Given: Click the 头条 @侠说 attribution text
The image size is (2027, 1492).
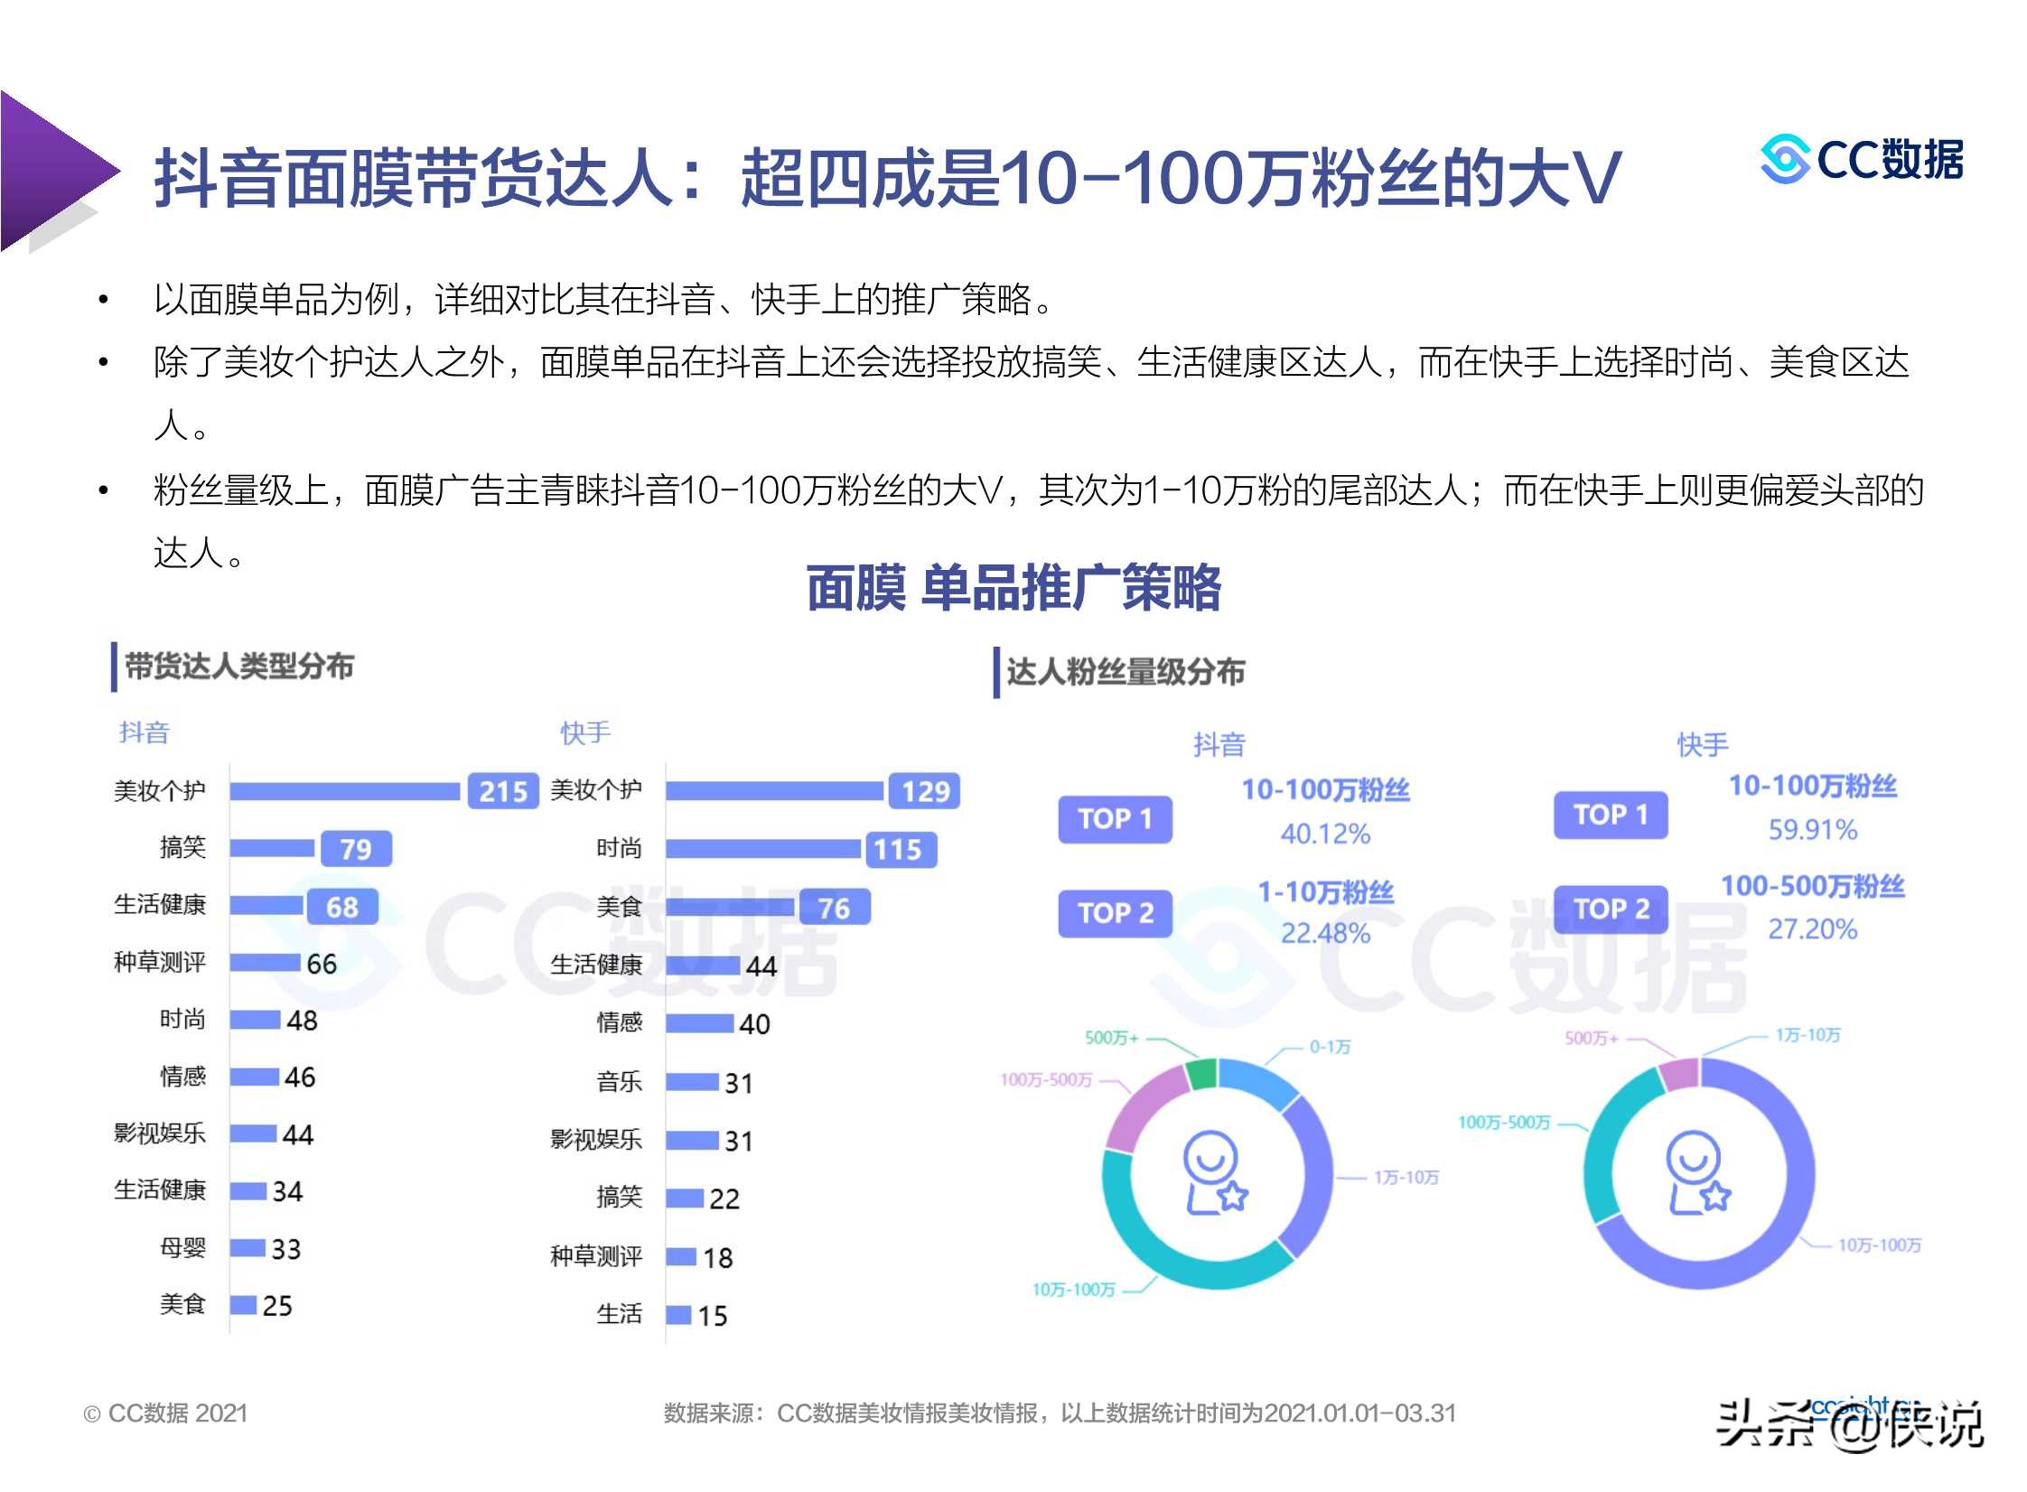Looking at the screenshot, I should [1849, 1424].
